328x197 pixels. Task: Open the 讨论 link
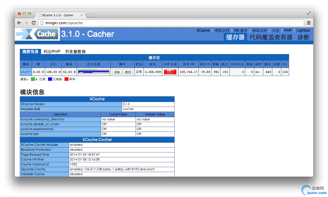pyautogui.click(x=276, y=30)
